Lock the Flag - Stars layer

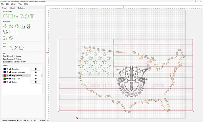(x=10, y=79)
